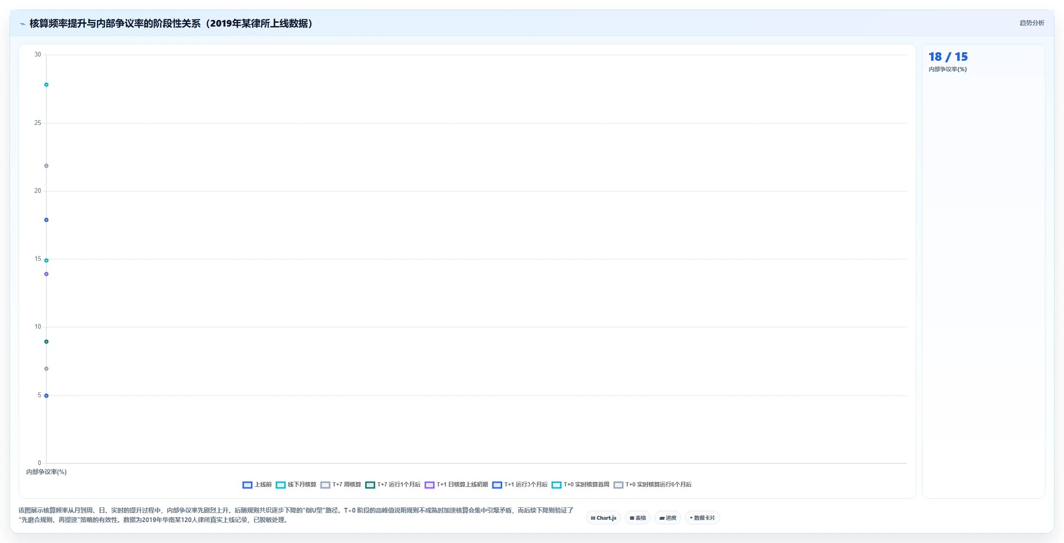The height and width of the screenshot is (543, 1064).
Task: Click the blue data point near 18
Action: click(46, 220)
